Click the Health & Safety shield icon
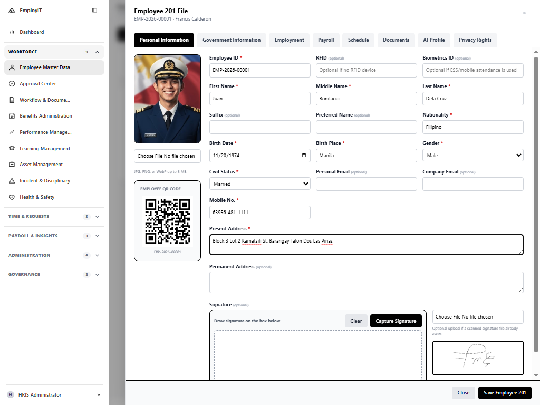 coord(12,197)
